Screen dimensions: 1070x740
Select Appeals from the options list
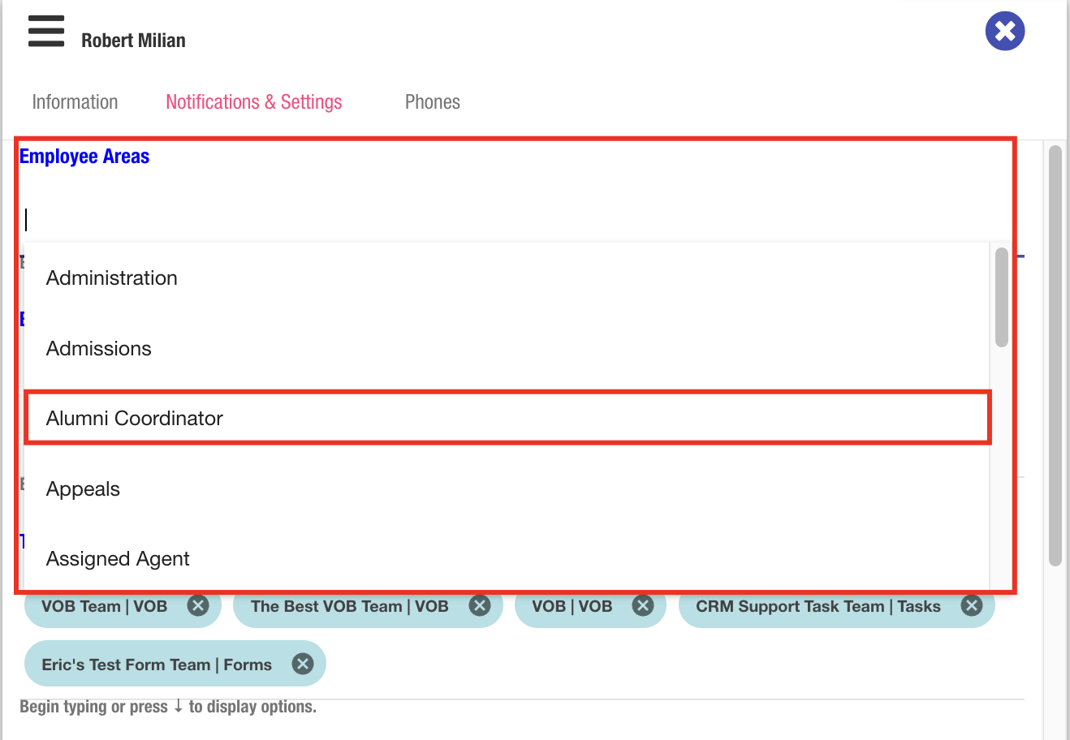(83, 489)
